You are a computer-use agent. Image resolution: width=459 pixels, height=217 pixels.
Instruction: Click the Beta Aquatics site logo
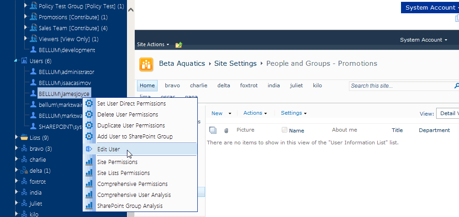coord(146,64)
